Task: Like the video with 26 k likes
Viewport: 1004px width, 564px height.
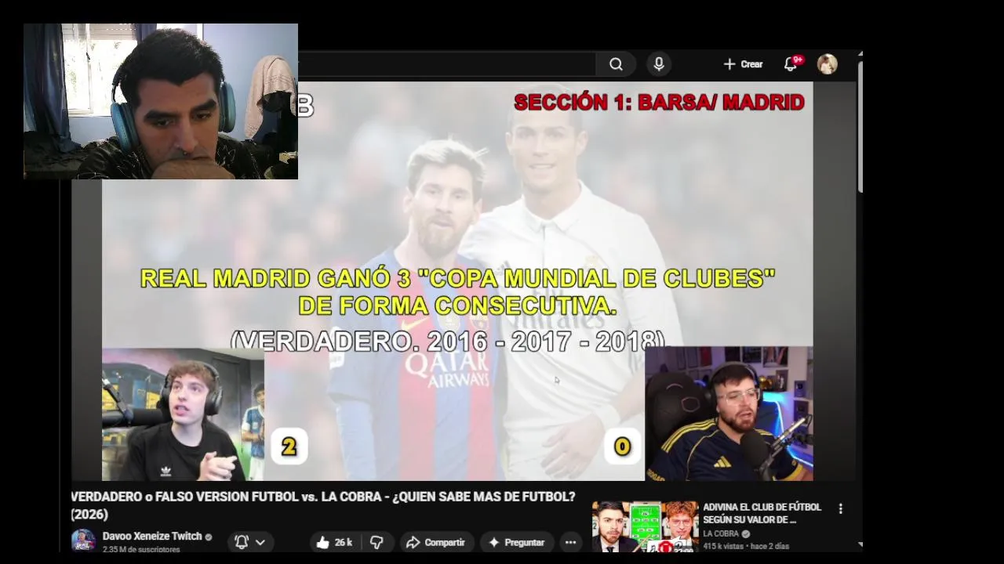Action: 334,542
